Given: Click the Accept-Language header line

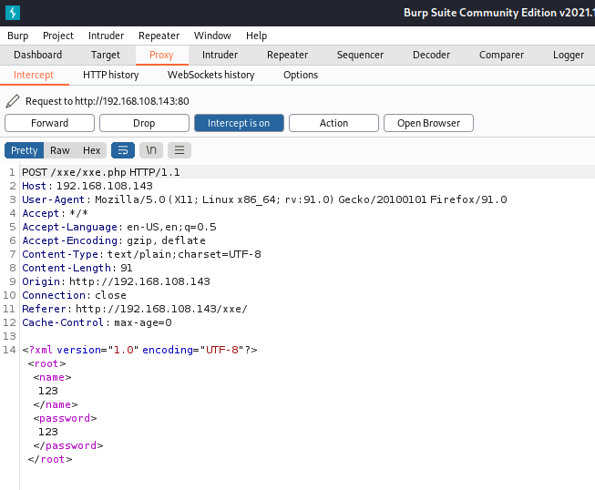Looking at the screenshot, I should click(x=119, y=227).
